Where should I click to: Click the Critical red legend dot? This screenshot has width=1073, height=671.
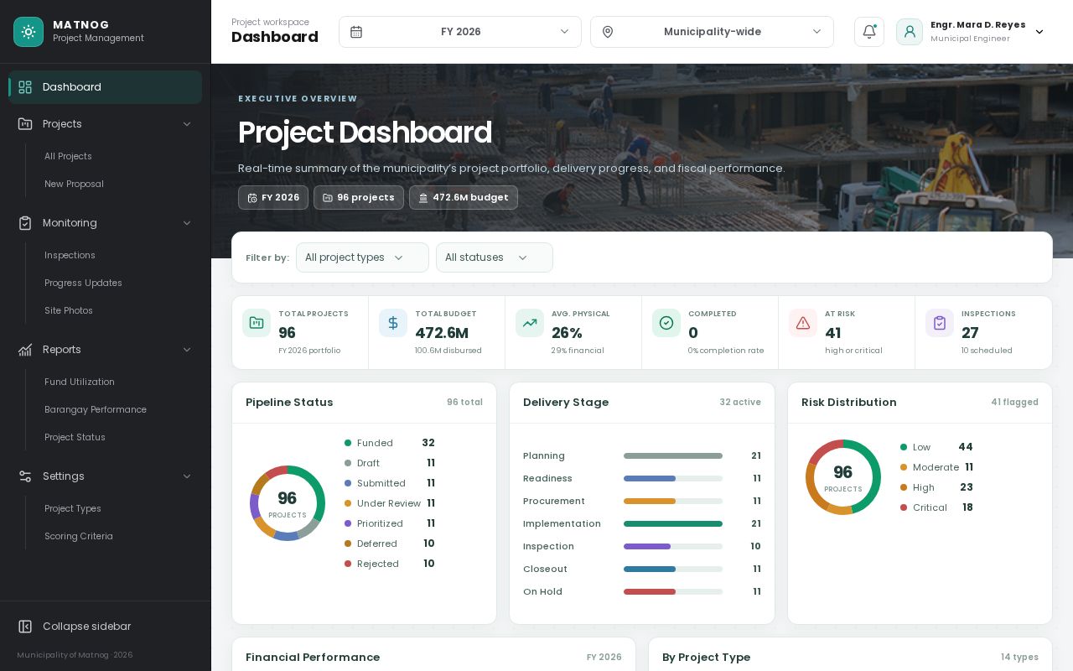[904, 507]
